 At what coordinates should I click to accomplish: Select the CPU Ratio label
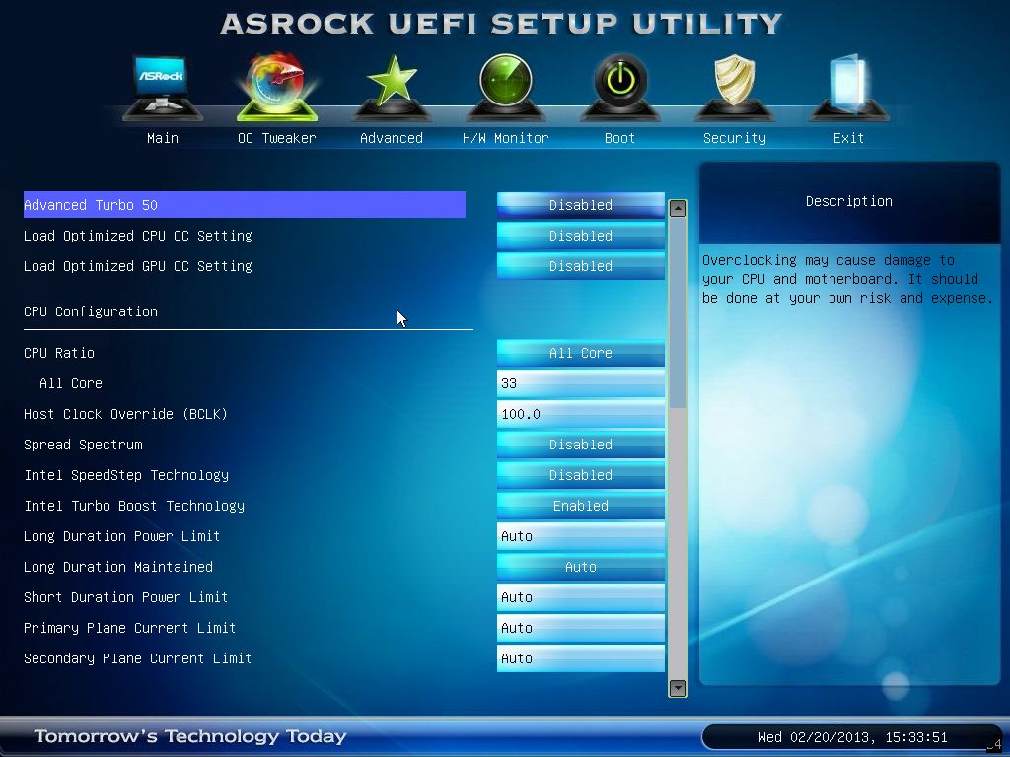59,353
